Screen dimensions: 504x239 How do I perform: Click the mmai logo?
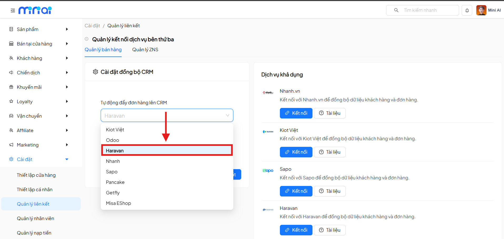point(35,10)
